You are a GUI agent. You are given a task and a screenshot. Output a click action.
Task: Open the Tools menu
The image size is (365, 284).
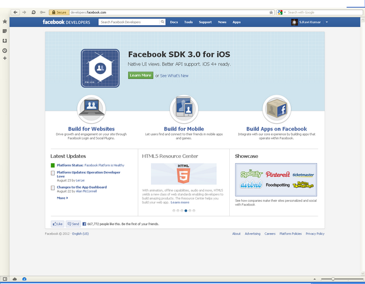188,22
